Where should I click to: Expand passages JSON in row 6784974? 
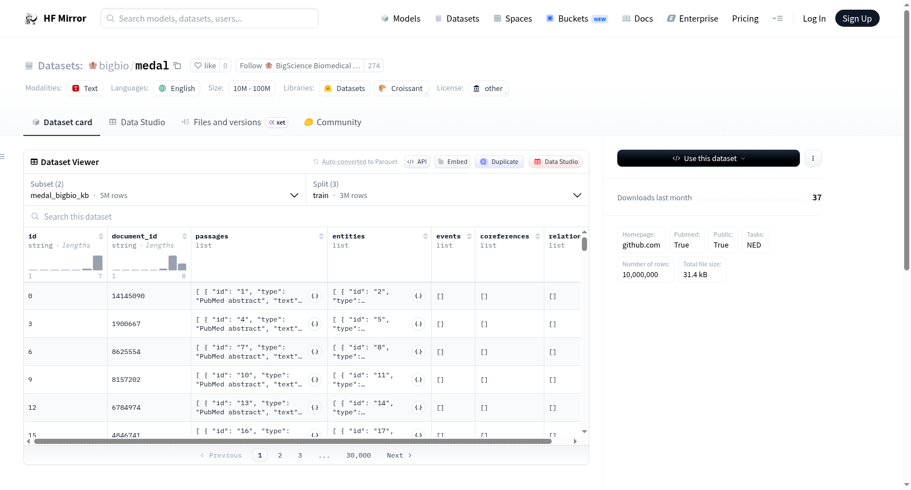pos(315,407)
